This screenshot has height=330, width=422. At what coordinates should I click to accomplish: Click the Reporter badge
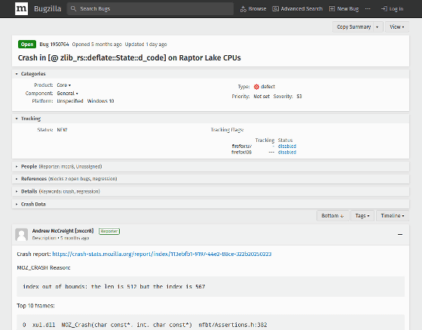(x=109, y=231)
